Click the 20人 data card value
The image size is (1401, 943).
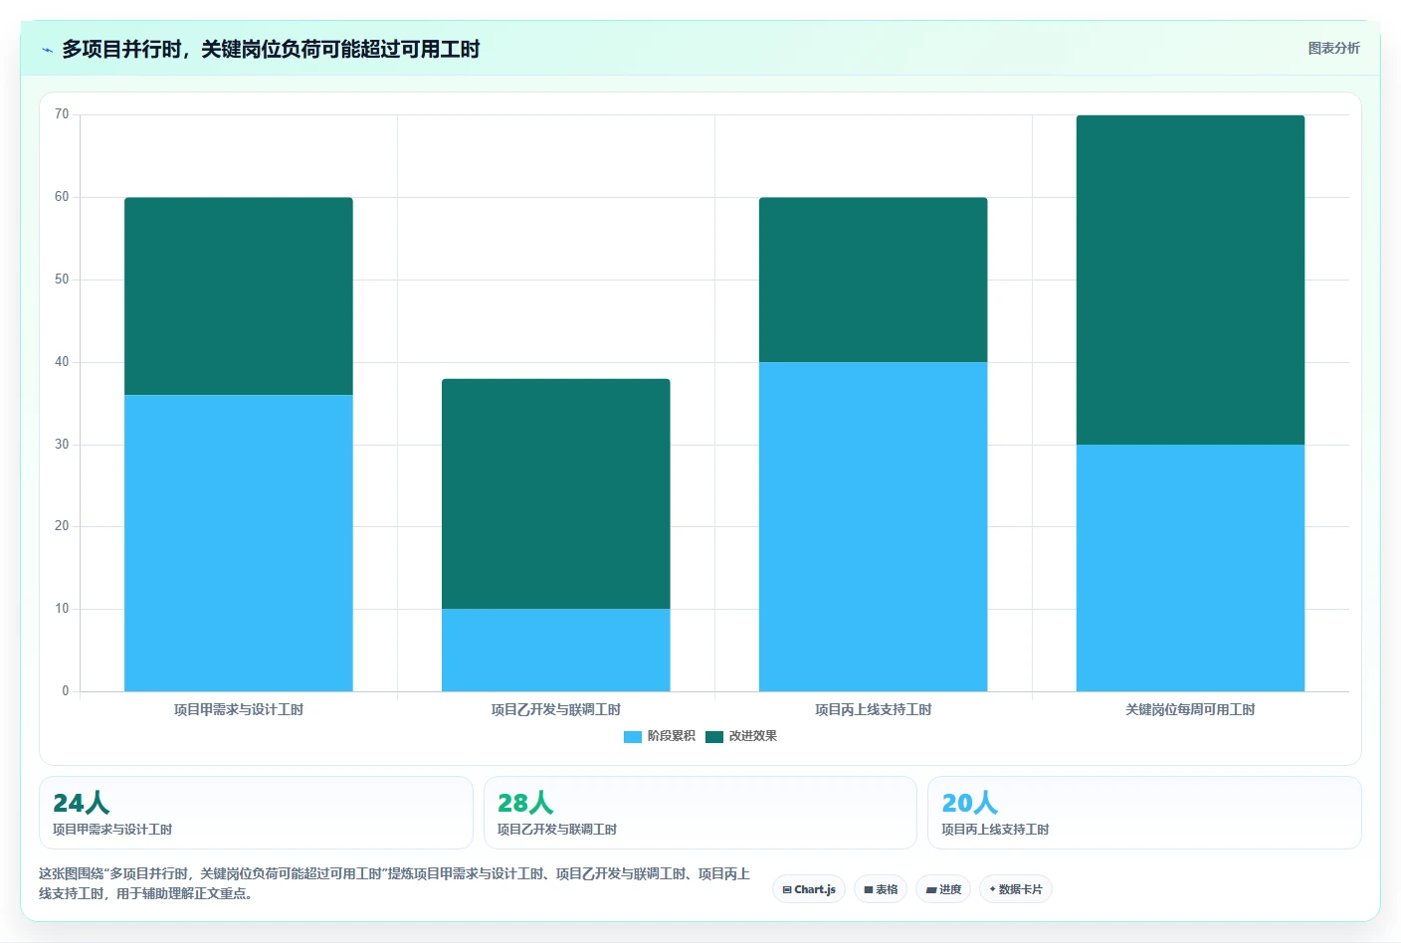(x=970, y=803)
